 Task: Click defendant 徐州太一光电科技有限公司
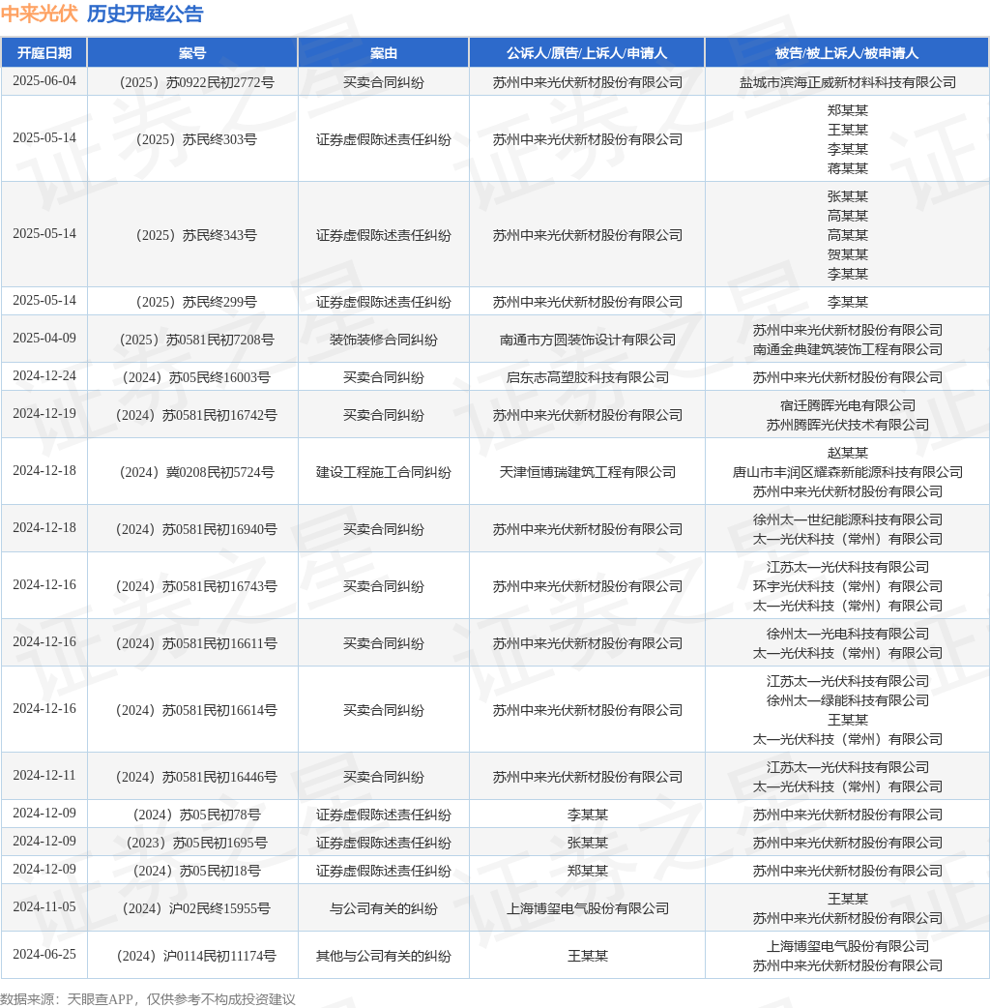(x=847, y=635)
